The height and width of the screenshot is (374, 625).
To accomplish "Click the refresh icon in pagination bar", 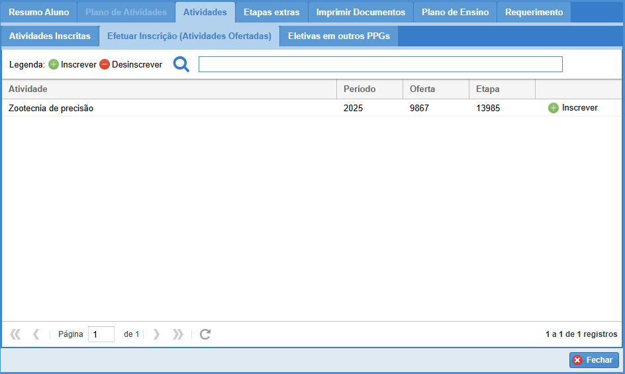I will [205, 334].
